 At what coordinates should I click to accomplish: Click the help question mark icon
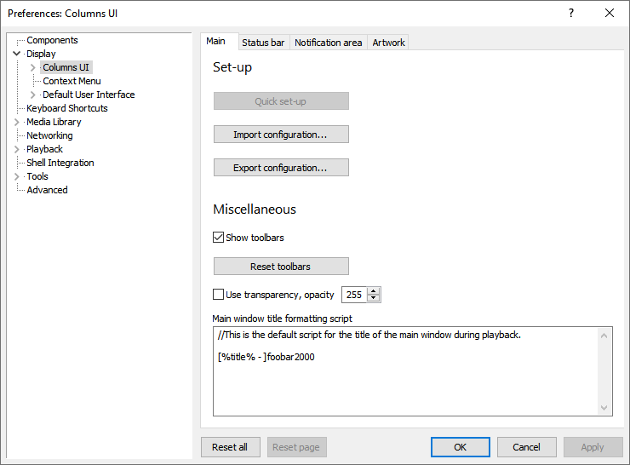pos(570,13)
